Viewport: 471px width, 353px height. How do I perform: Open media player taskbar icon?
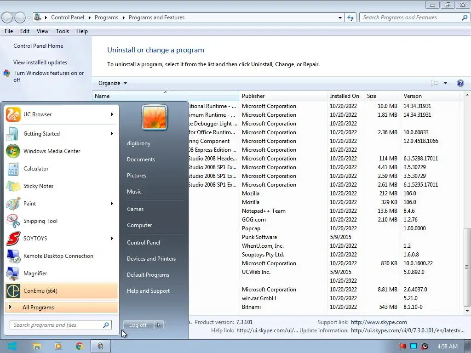pos(58,346)
